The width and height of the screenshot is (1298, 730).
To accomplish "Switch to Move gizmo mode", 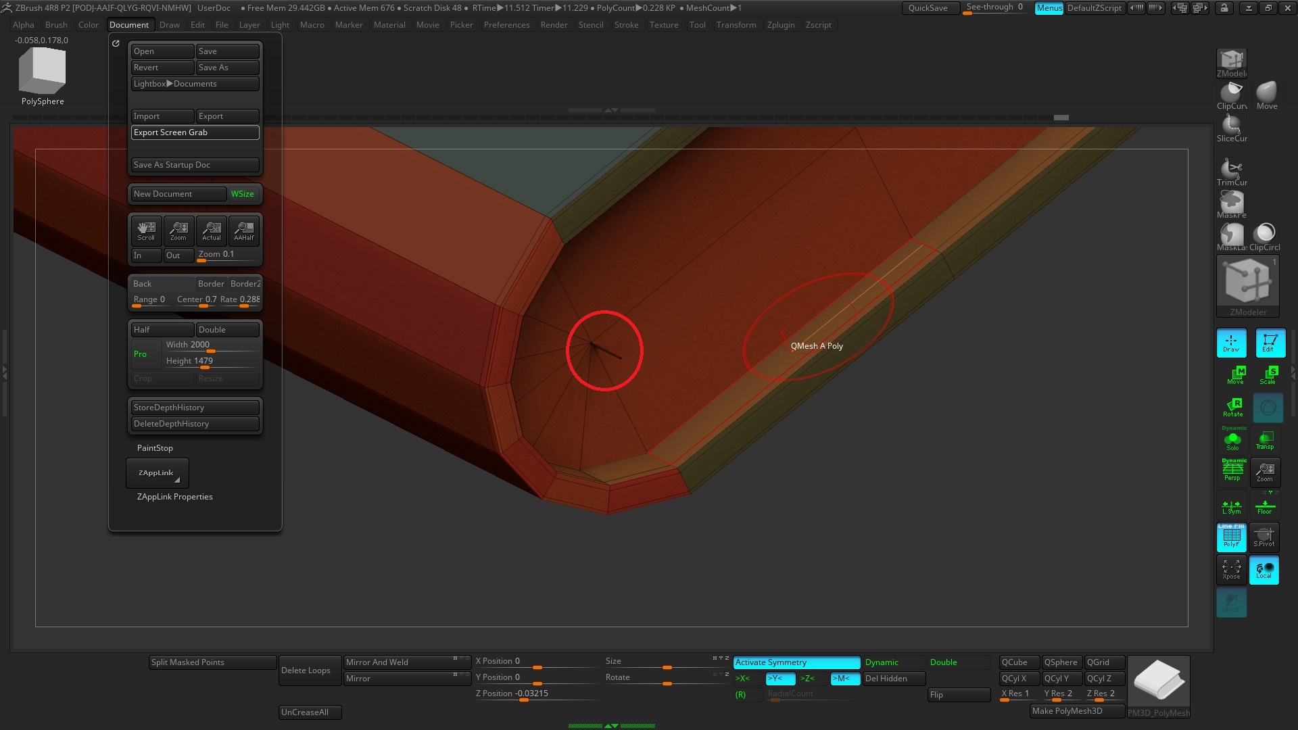I will (x=1235, y=375).
